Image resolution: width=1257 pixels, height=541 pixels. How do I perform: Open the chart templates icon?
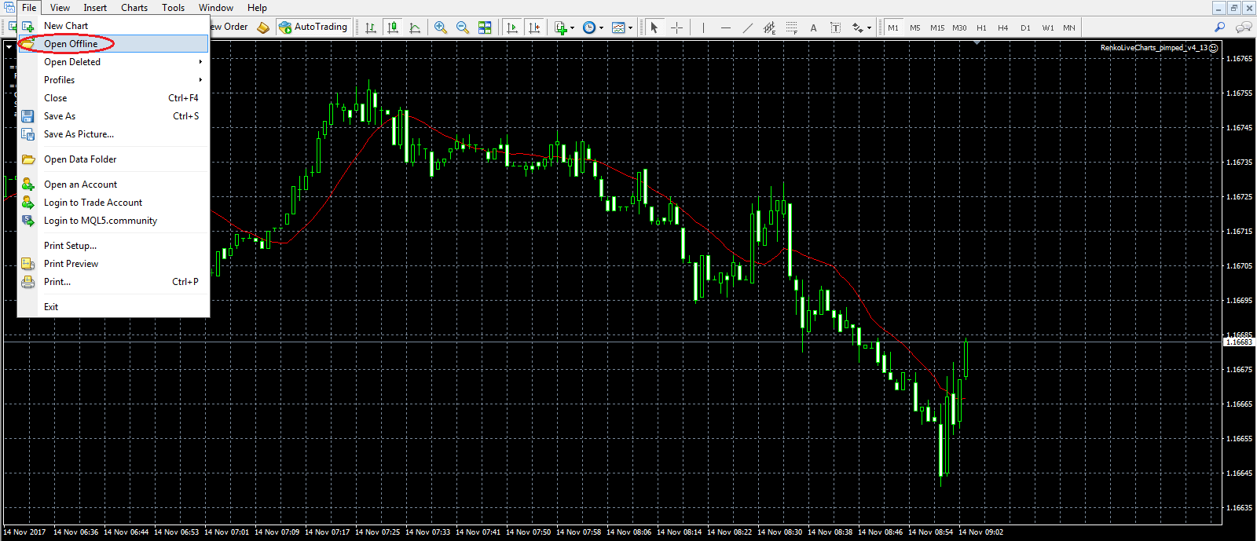point(618,27)
